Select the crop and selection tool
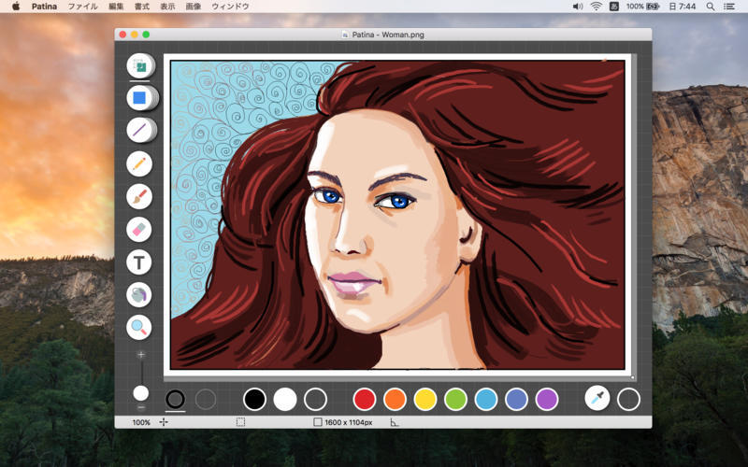The height and width of the screenshot is (467, 748). (x=139, y=66)
